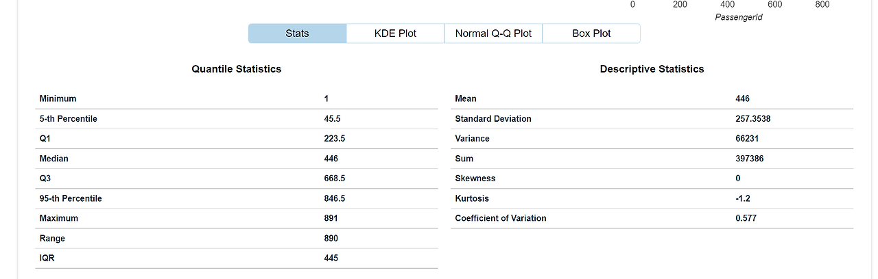The width and height of the screenshot is (878, 279).
Task: Select the Standard Deviation value 257.3538
Action: pyautogui.click(x=753, y=119)
